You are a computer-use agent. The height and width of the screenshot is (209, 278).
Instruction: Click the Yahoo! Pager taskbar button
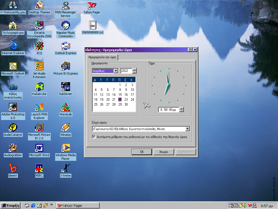78,206
